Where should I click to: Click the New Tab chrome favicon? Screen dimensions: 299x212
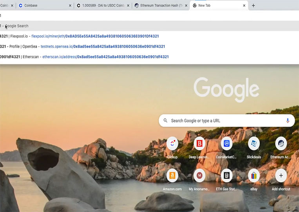pos(194,5)
